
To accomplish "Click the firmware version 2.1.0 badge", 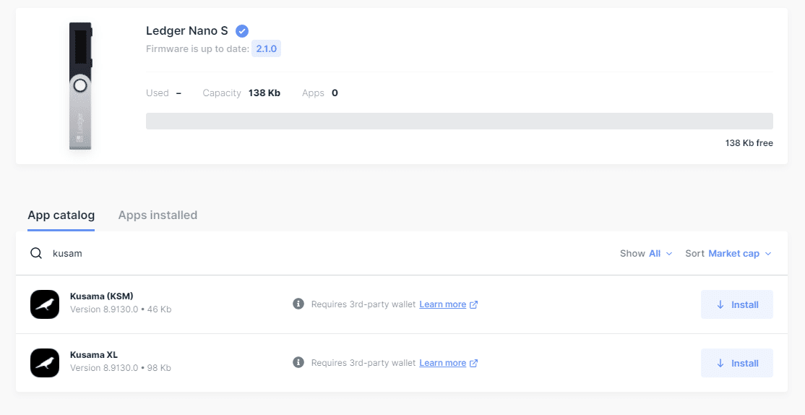I will [267, 49].
